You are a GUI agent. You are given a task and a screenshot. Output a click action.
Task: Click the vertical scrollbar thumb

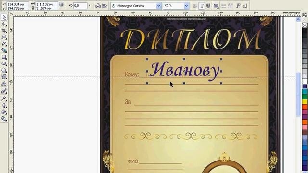[x=298, y=94]
